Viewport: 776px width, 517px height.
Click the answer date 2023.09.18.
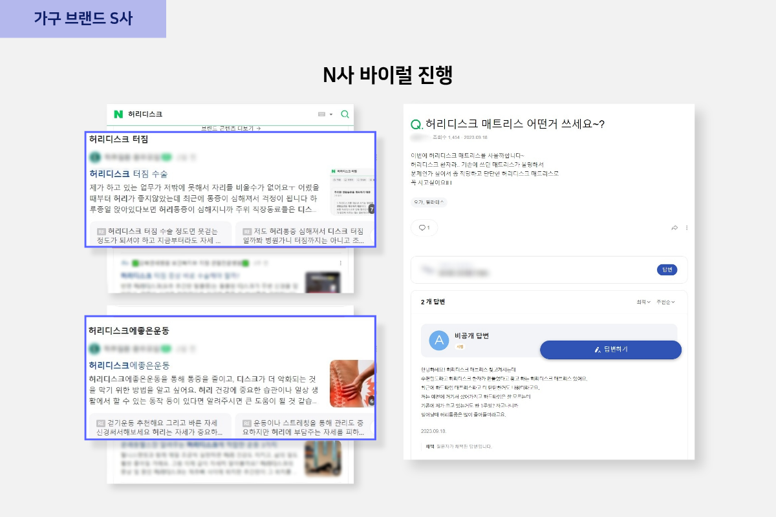433,430
